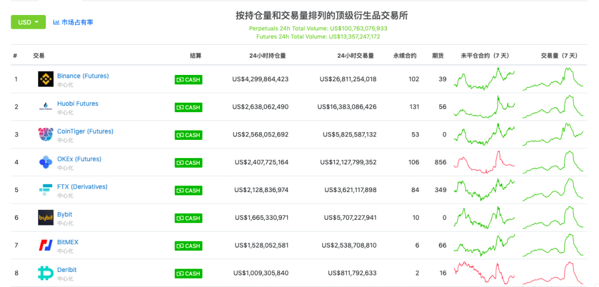The image size is (599, 287).
Task: Open the CoinTiger (Futures) exchange link
Action: point(85,131)
